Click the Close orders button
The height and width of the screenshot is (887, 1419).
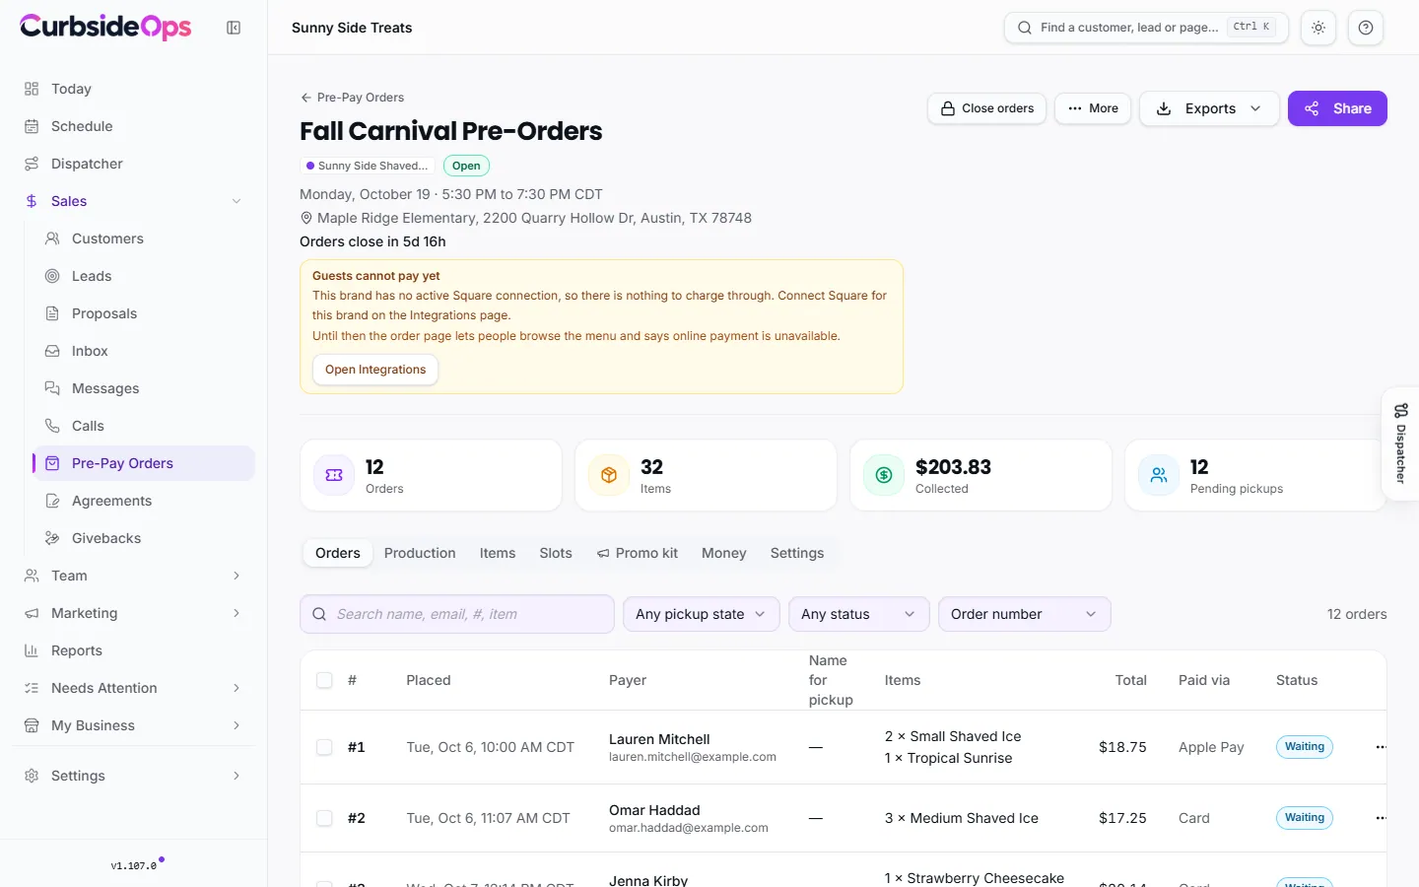987,108
